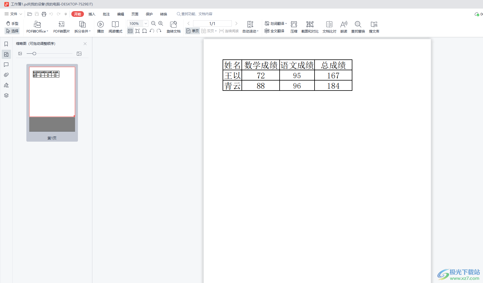Open the 文件 menu

[13, 14]
